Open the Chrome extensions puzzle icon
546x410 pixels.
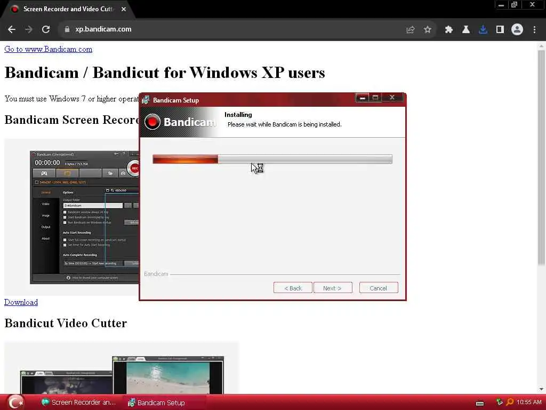click(x=449, y=30)
